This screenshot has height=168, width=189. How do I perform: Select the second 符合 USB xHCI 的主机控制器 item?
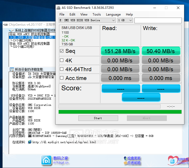29,43
